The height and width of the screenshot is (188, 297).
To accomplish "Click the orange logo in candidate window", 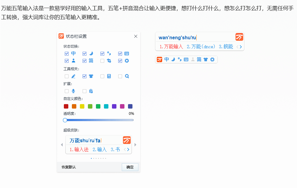I will click(239, 37).
